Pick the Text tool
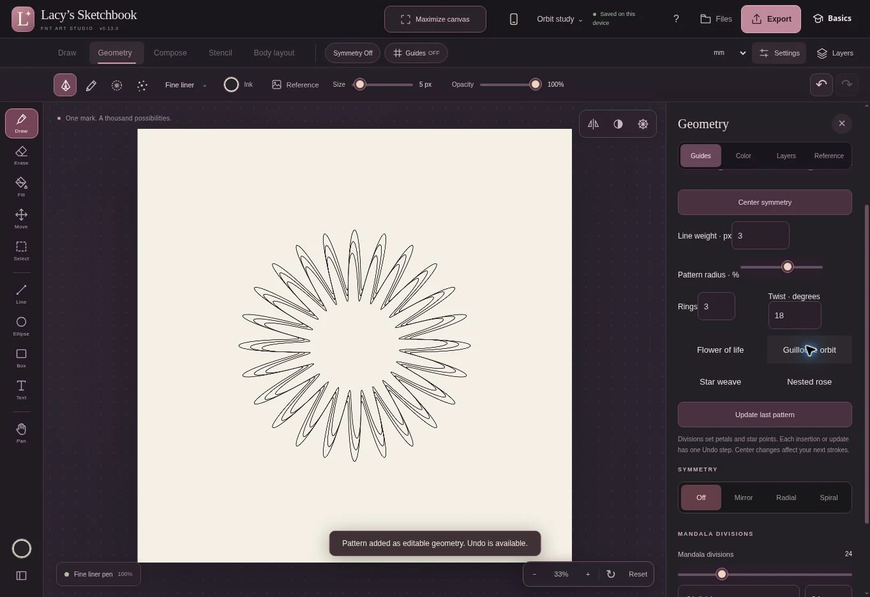 (22, 390)
